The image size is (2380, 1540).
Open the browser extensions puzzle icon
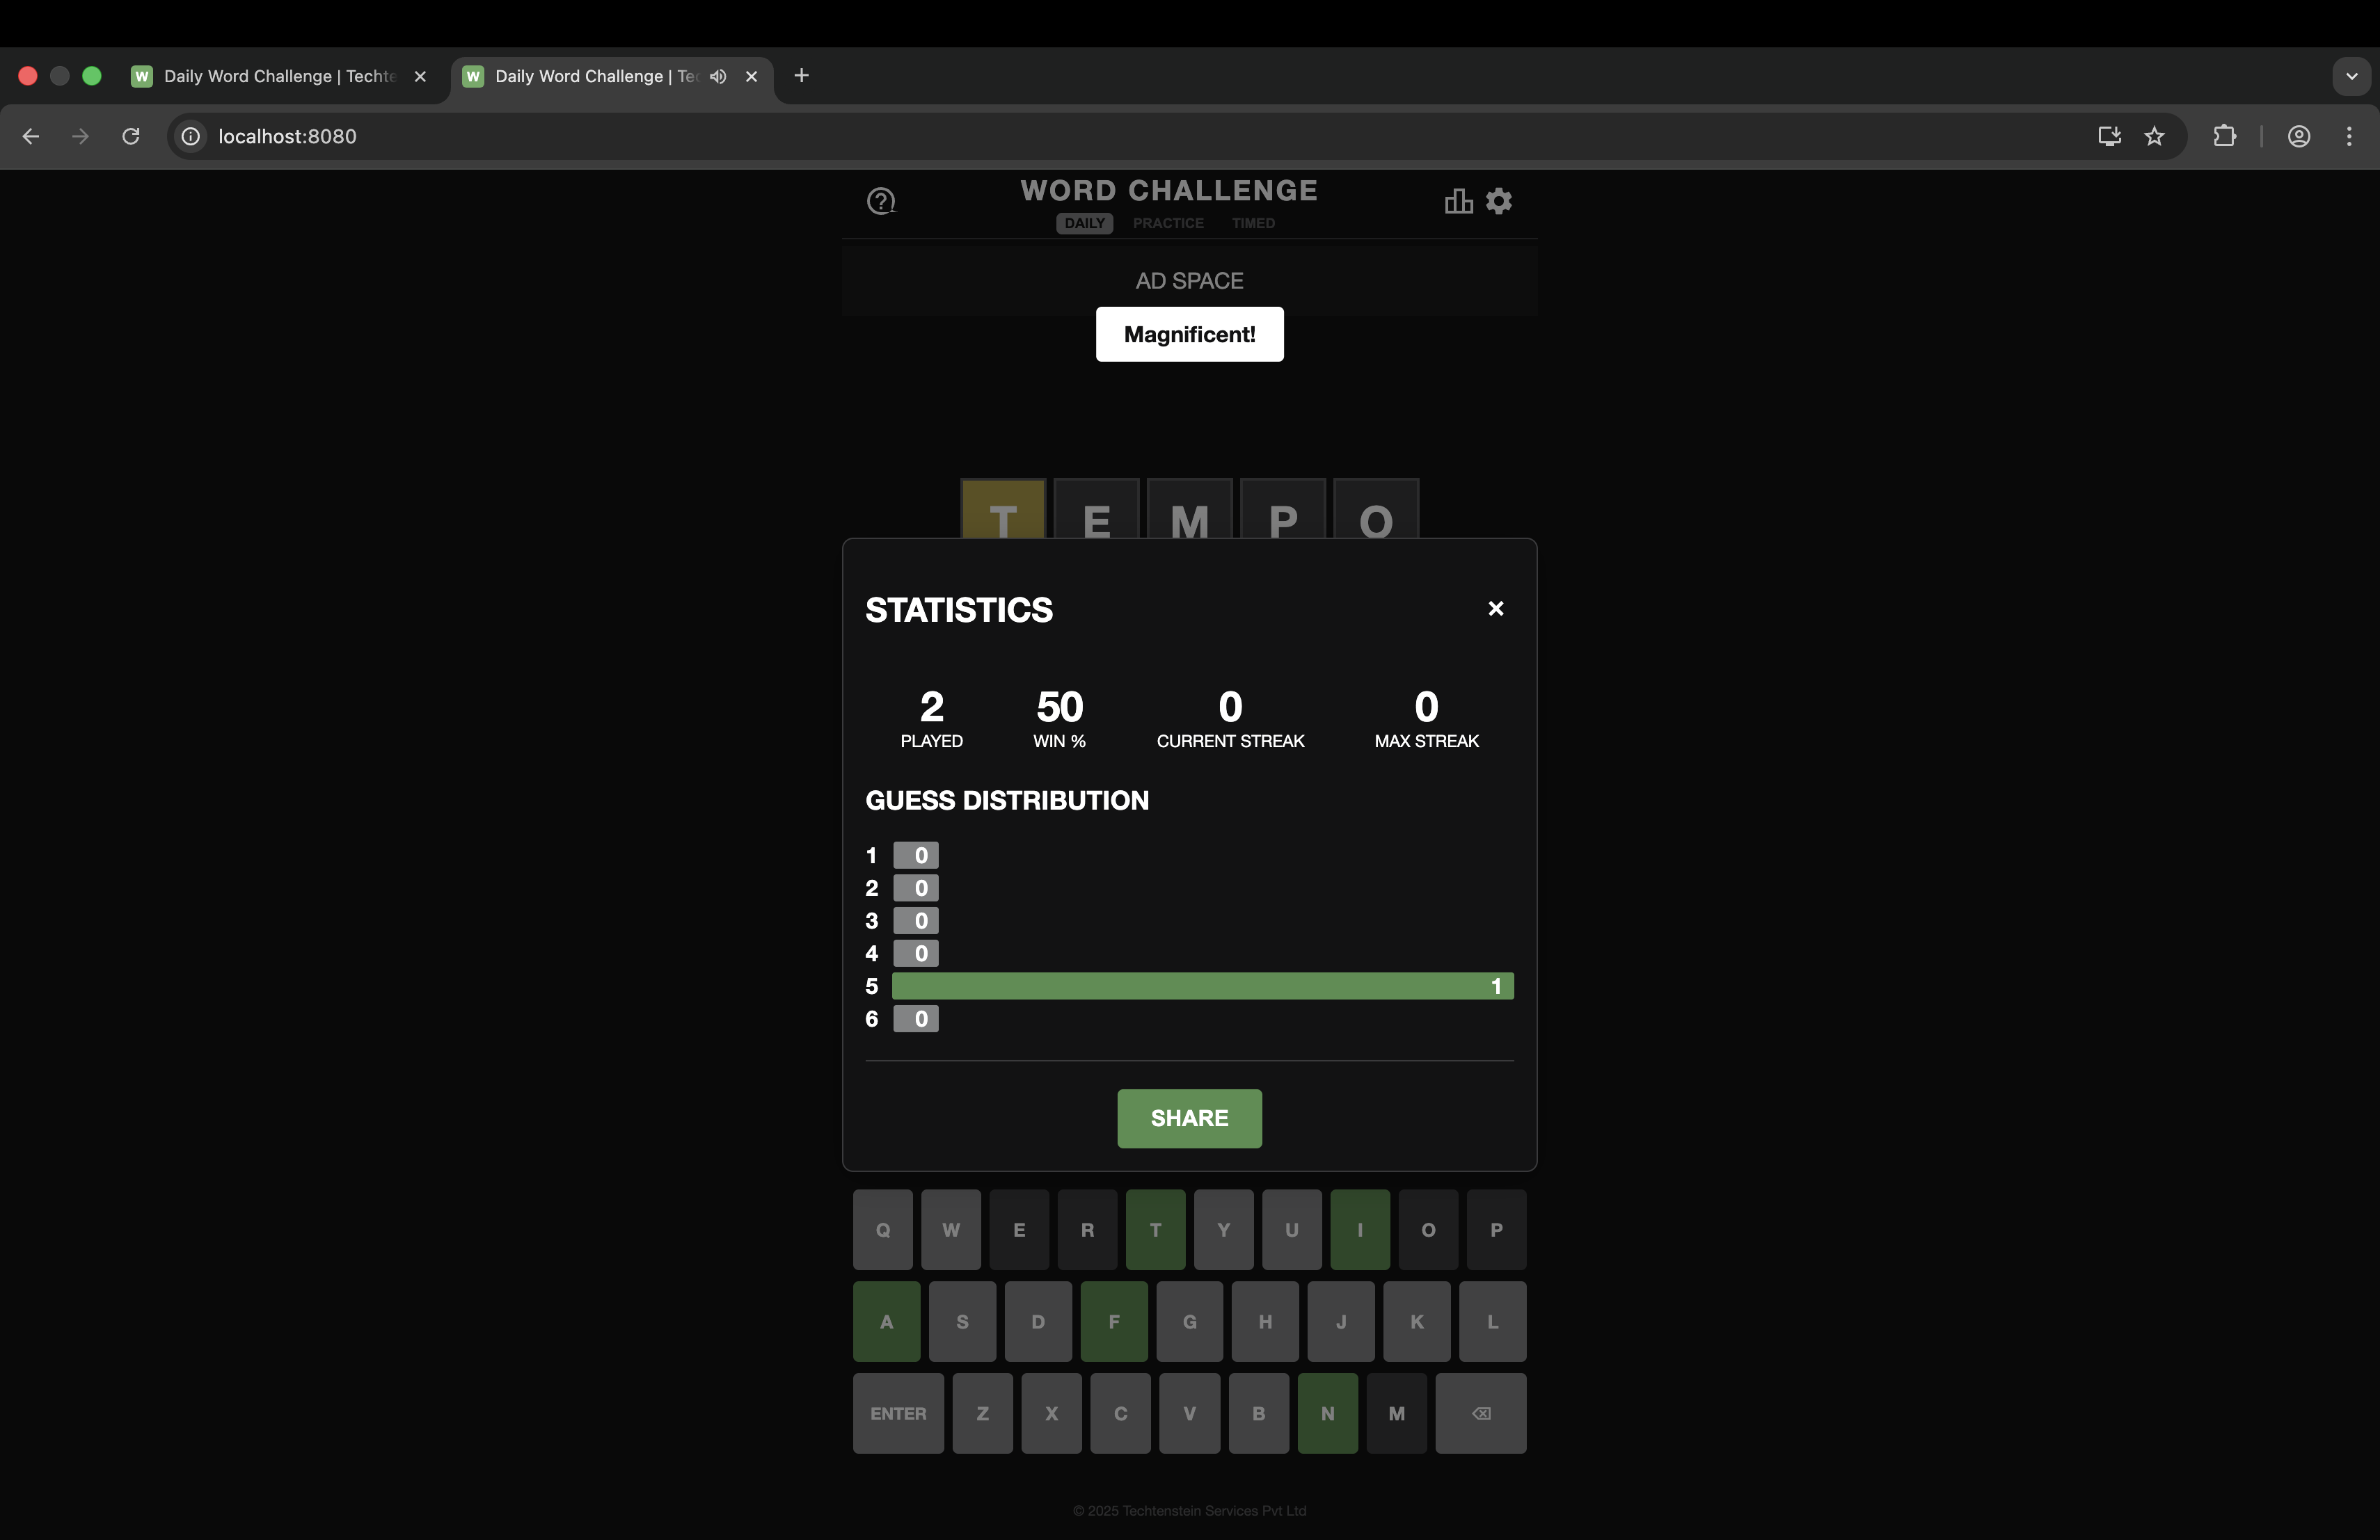[2224, 137]
